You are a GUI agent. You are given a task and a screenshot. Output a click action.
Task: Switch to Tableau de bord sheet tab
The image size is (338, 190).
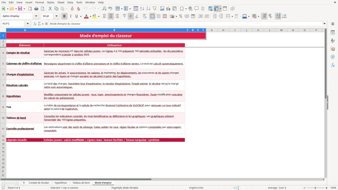(81, 183)
